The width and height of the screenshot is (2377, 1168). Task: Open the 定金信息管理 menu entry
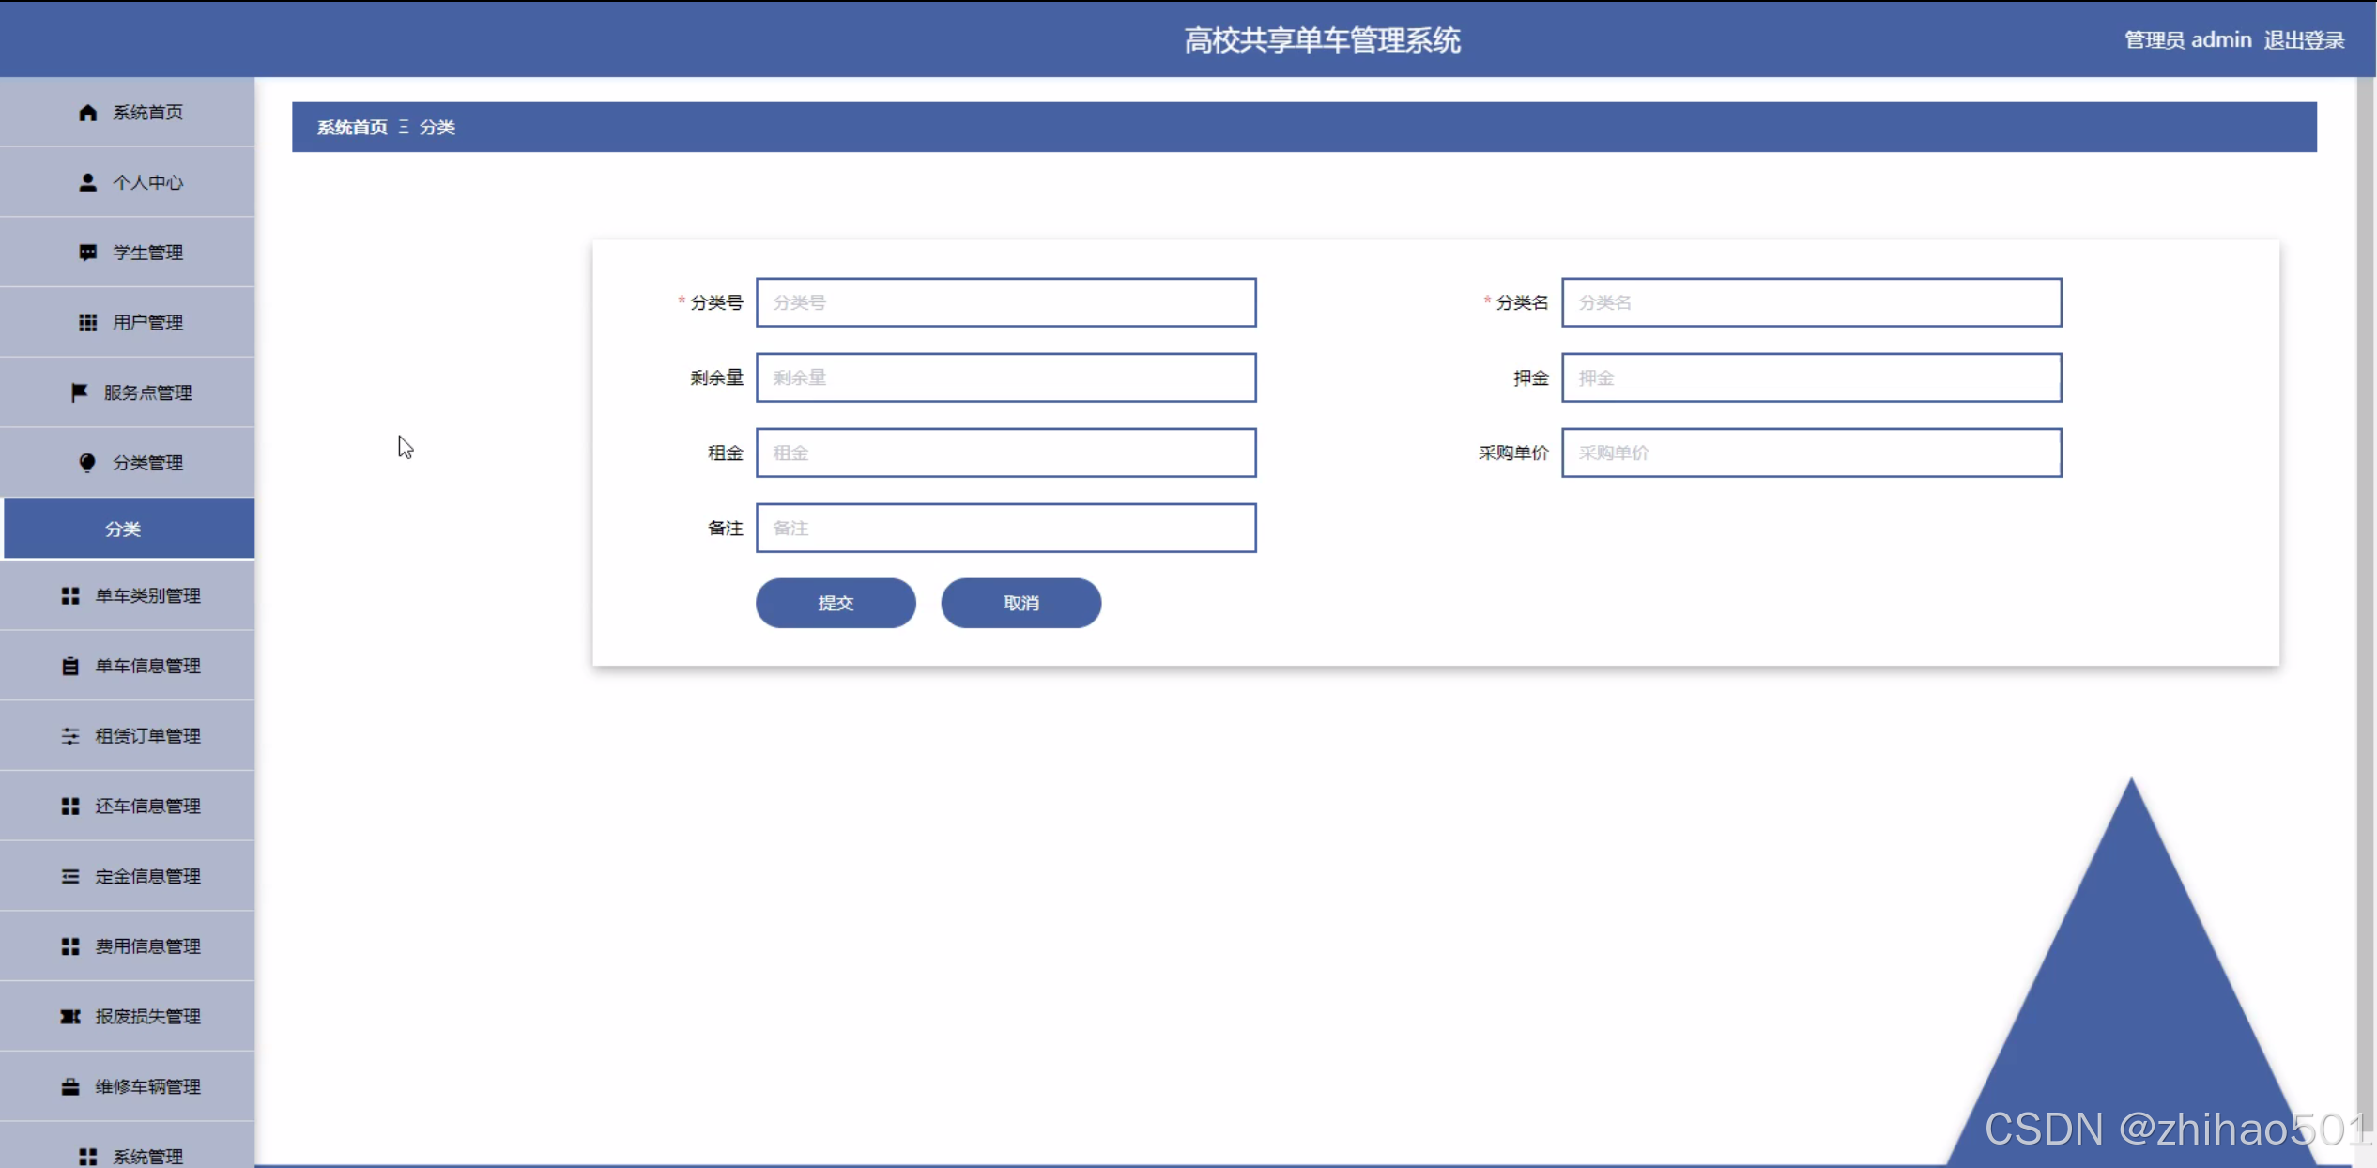pos(147,876)
